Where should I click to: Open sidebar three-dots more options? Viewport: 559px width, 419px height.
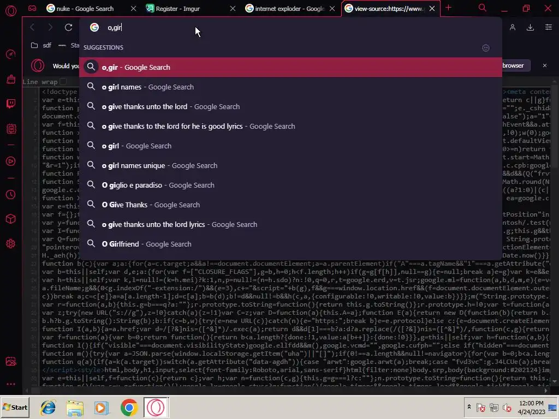11,384
